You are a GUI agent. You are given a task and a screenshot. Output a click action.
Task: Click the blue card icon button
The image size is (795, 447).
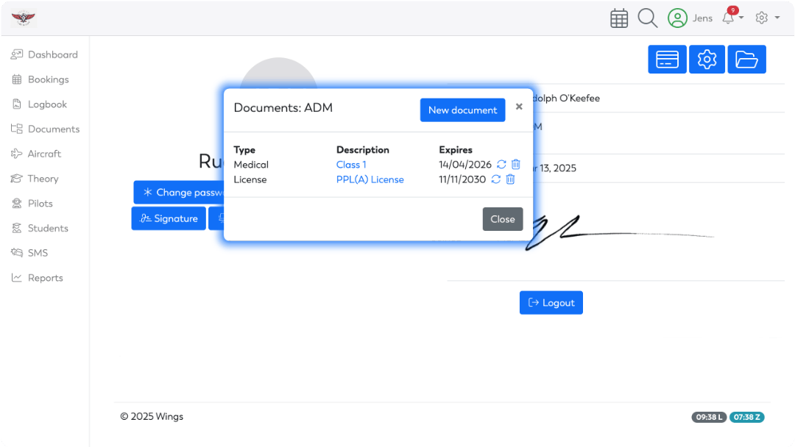667,60
